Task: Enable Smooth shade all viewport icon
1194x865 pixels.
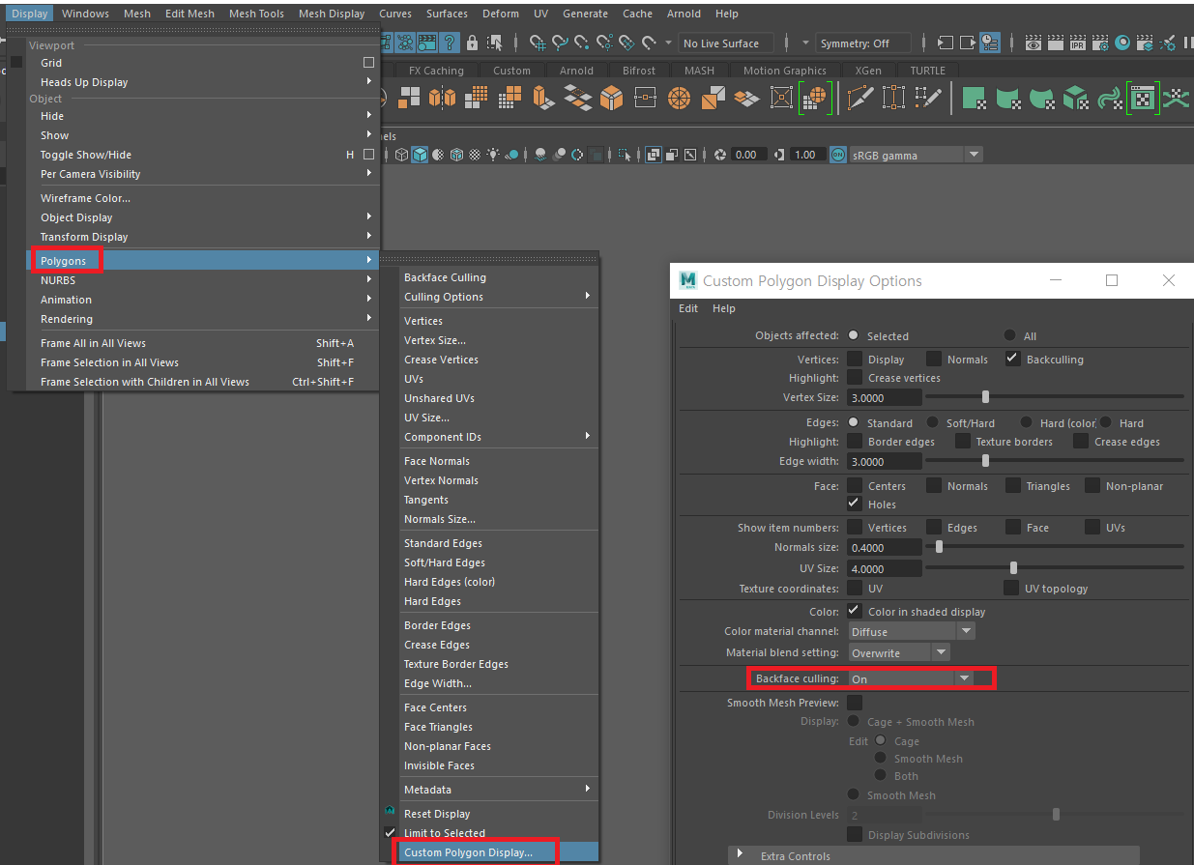Action: (420, 155)
